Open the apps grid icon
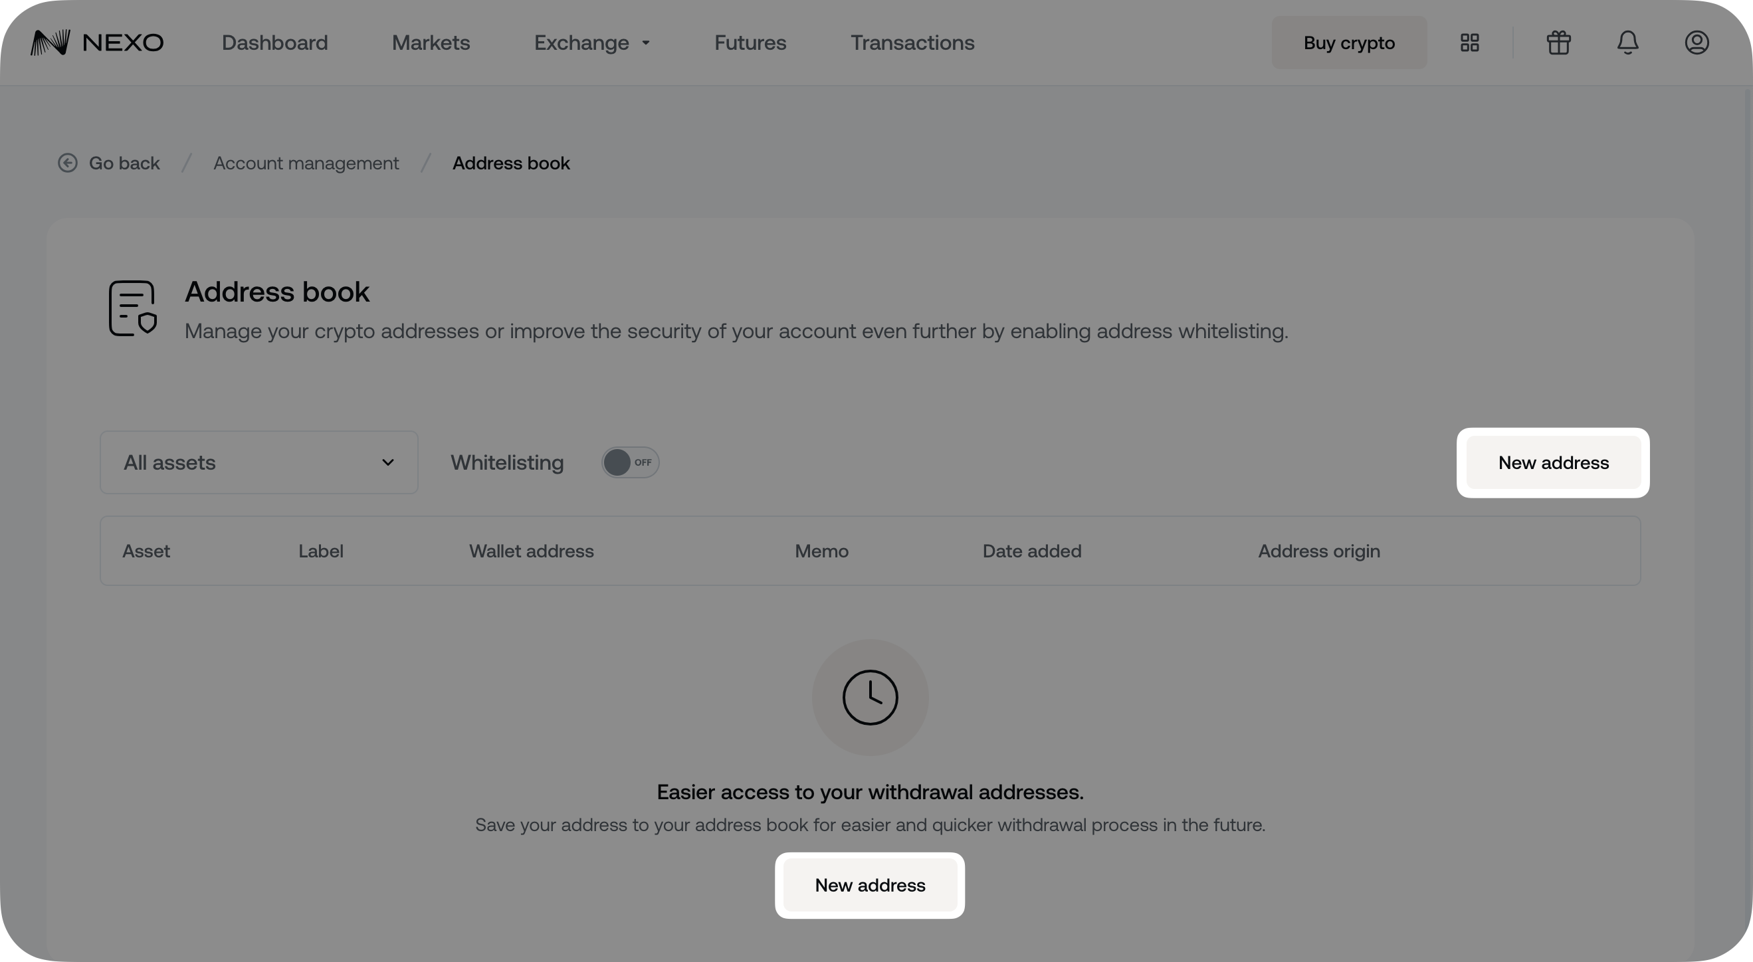This screenshot has width=1753, height=962. click(1469, 43)
